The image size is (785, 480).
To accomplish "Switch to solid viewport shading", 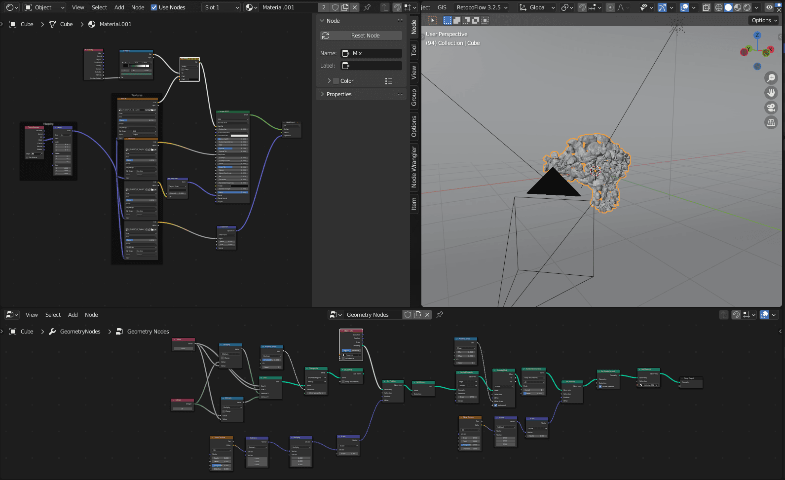I will (x=728, y=7).
